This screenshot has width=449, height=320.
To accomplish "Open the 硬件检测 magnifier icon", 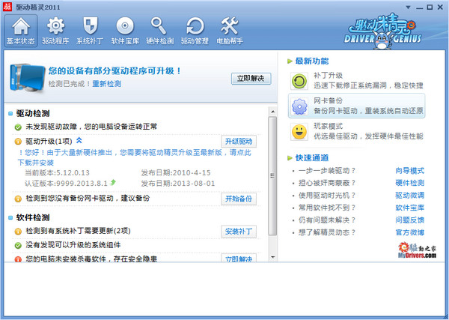I will [159, 26].
